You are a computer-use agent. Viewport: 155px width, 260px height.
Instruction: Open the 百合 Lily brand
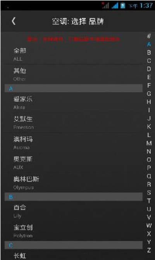click(73, 211)
